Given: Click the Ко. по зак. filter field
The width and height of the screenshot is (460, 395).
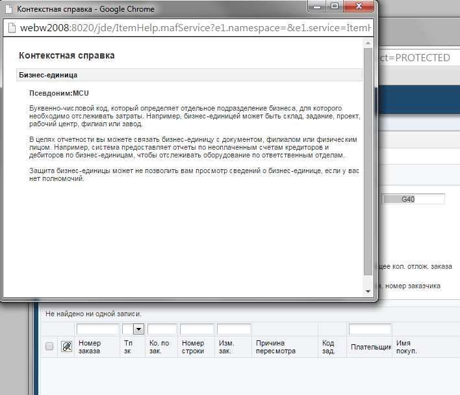Looking at the screenshot, I should (162, 329).
